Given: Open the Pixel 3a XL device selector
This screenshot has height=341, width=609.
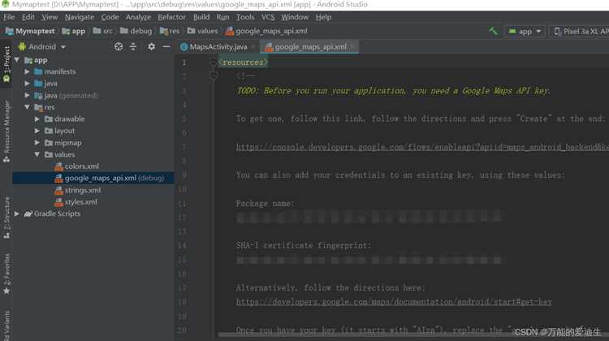Looking at the screenshot, I should pos(581,32).
